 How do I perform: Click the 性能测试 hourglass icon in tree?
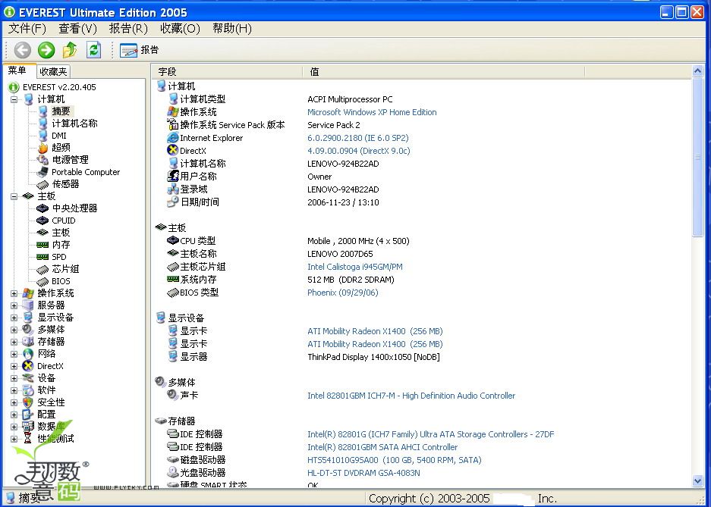click(x=28, y=438)
